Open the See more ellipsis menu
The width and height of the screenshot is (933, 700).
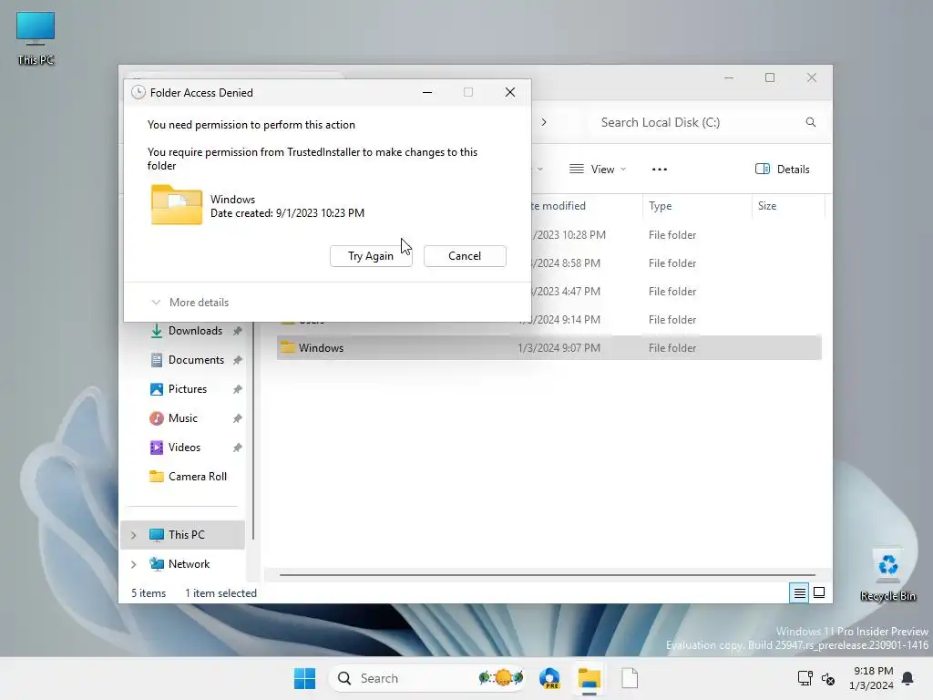tap(660, 169)
